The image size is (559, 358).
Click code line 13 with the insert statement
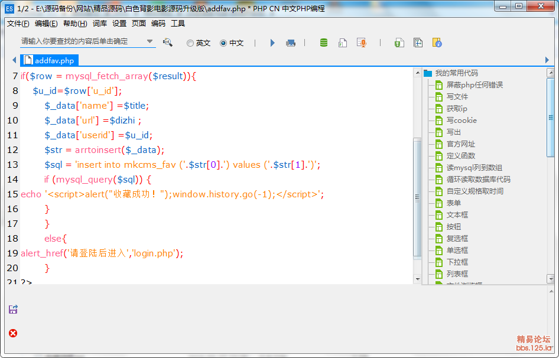tap(182, 165)
